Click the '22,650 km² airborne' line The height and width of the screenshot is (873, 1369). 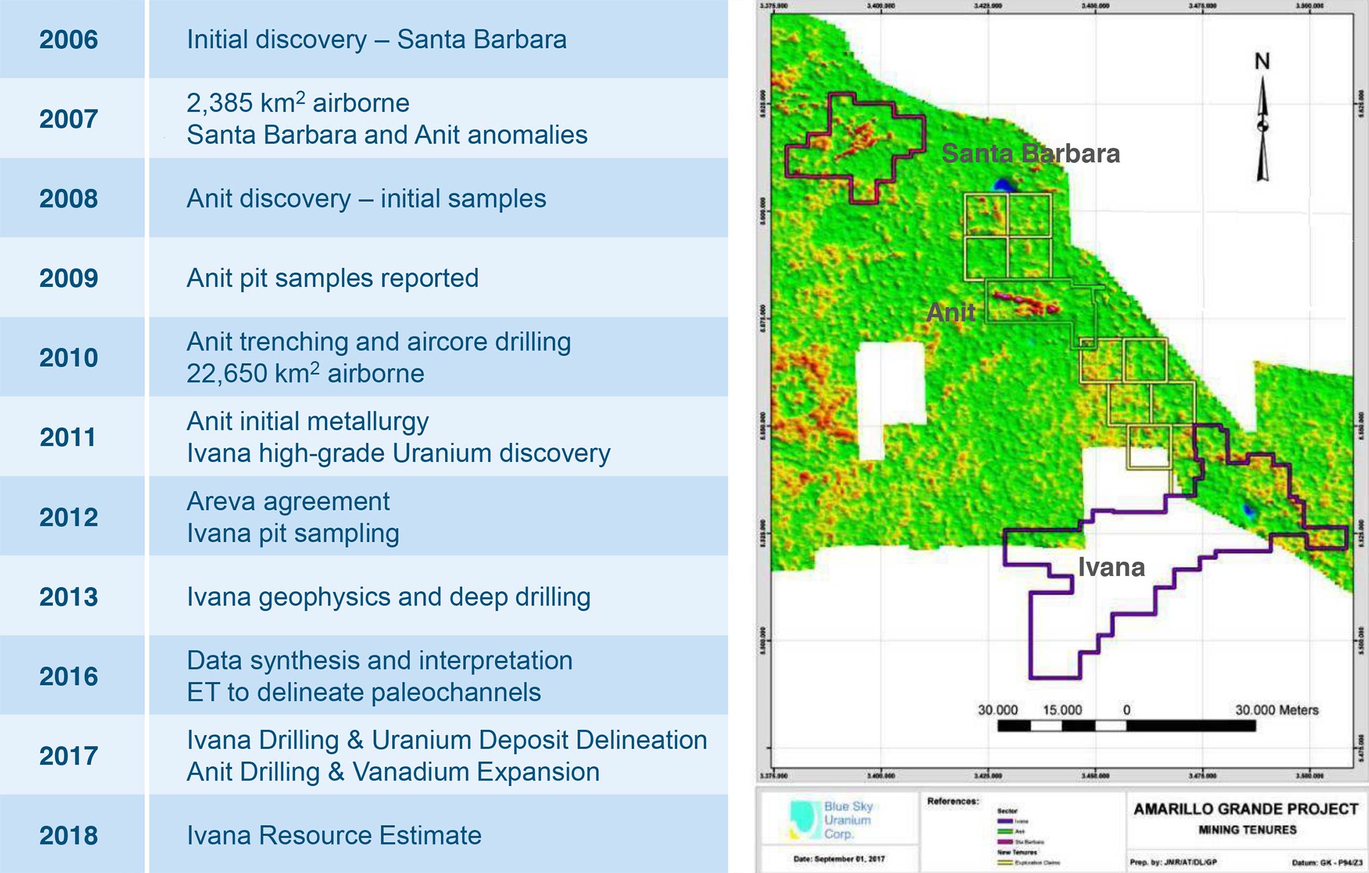[x=306, y=373]
